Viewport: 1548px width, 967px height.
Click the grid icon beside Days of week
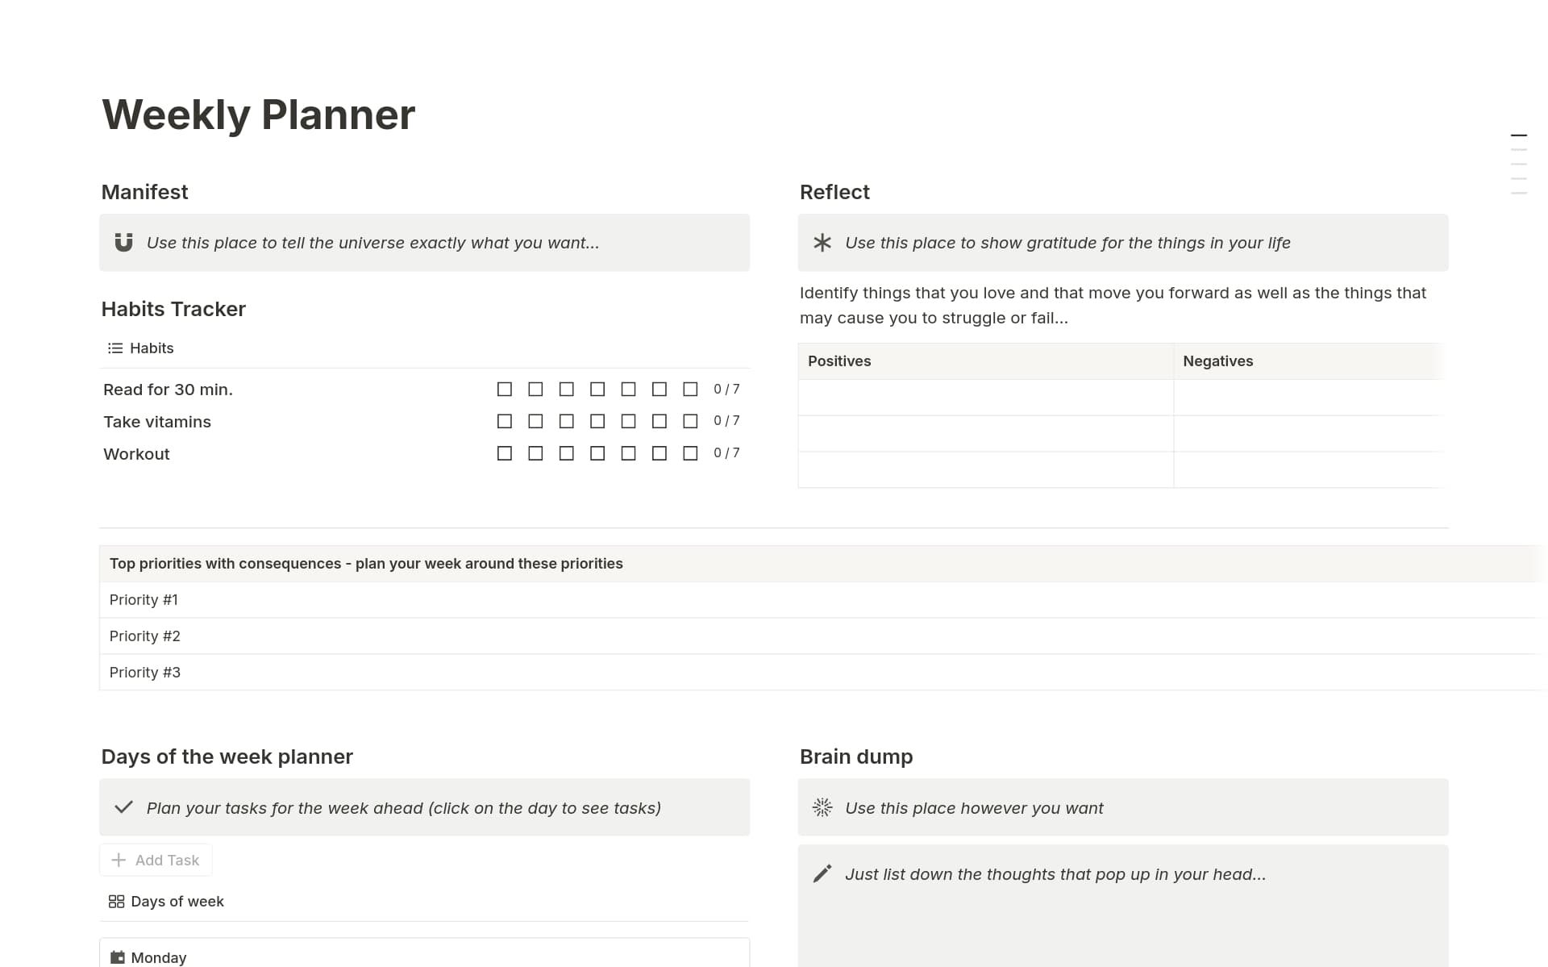116,901
